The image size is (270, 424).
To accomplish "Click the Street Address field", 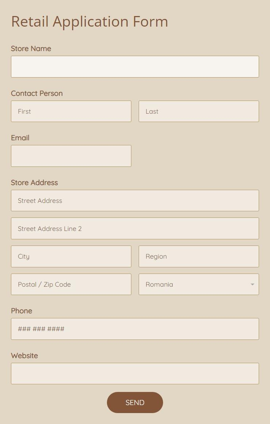I will point(135,201).
